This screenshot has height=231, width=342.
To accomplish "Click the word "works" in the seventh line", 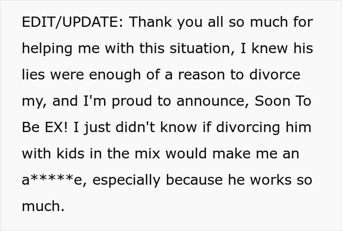I will coord(271,180).
